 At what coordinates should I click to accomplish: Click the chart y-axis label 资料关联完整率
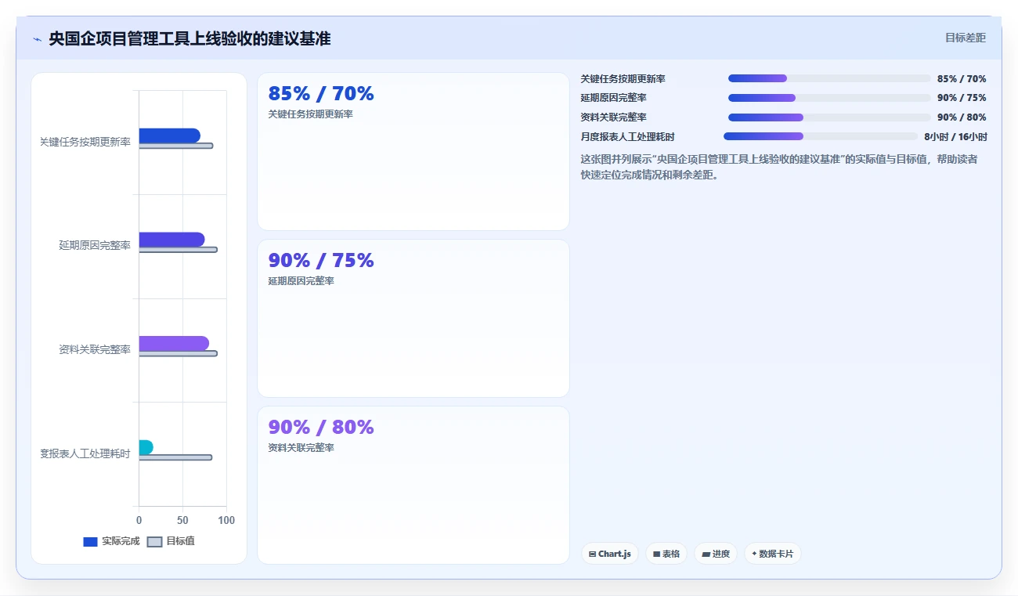tap(95, 349)
